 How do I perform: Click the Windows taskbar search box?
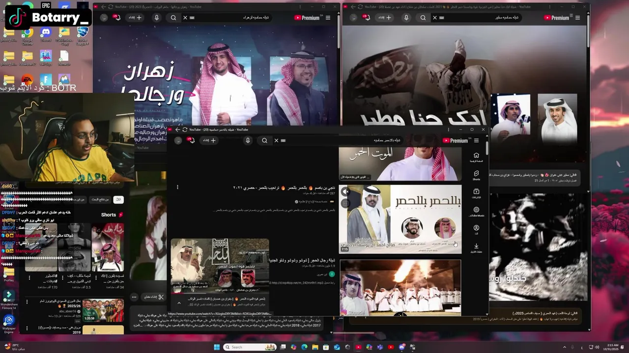click(250, 347)
